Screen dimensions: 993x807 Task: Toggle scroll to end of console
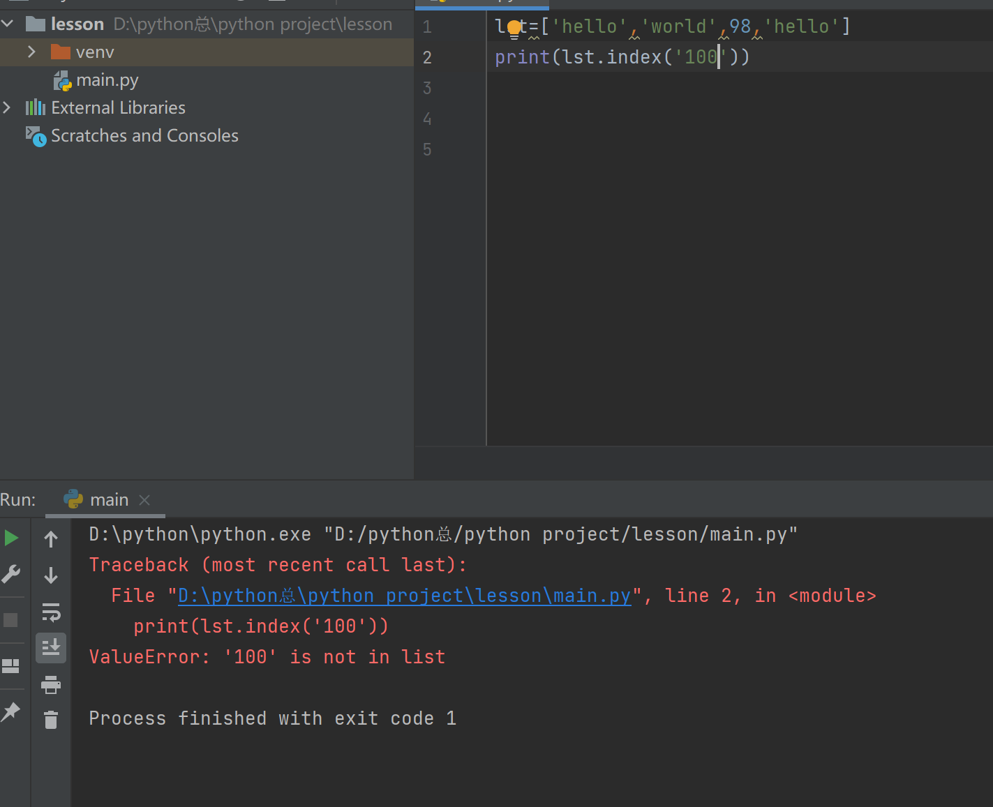51,648
